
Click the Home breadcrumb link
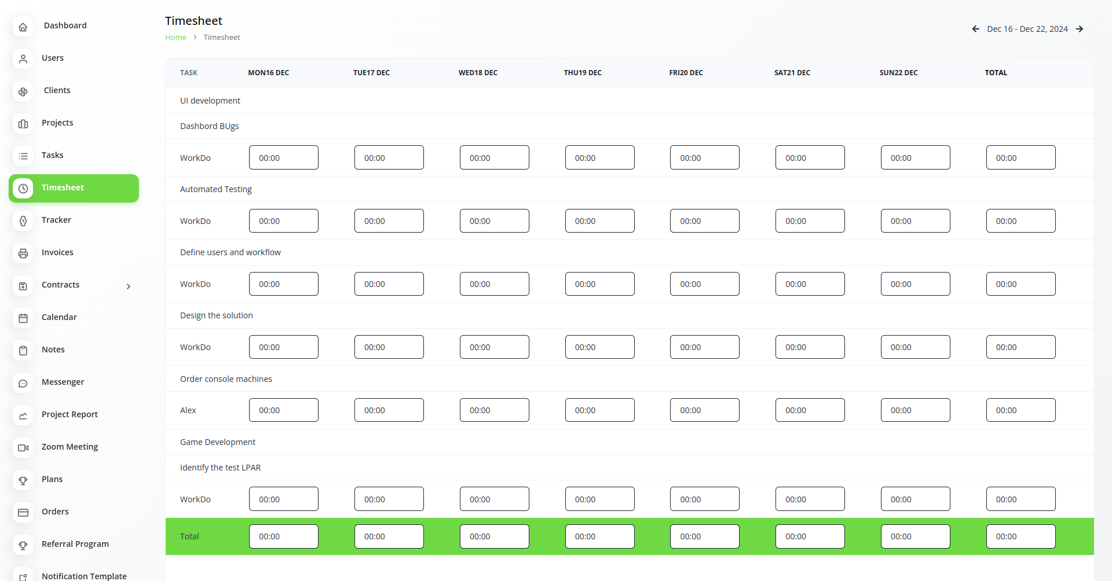click(x=175, y=38)
